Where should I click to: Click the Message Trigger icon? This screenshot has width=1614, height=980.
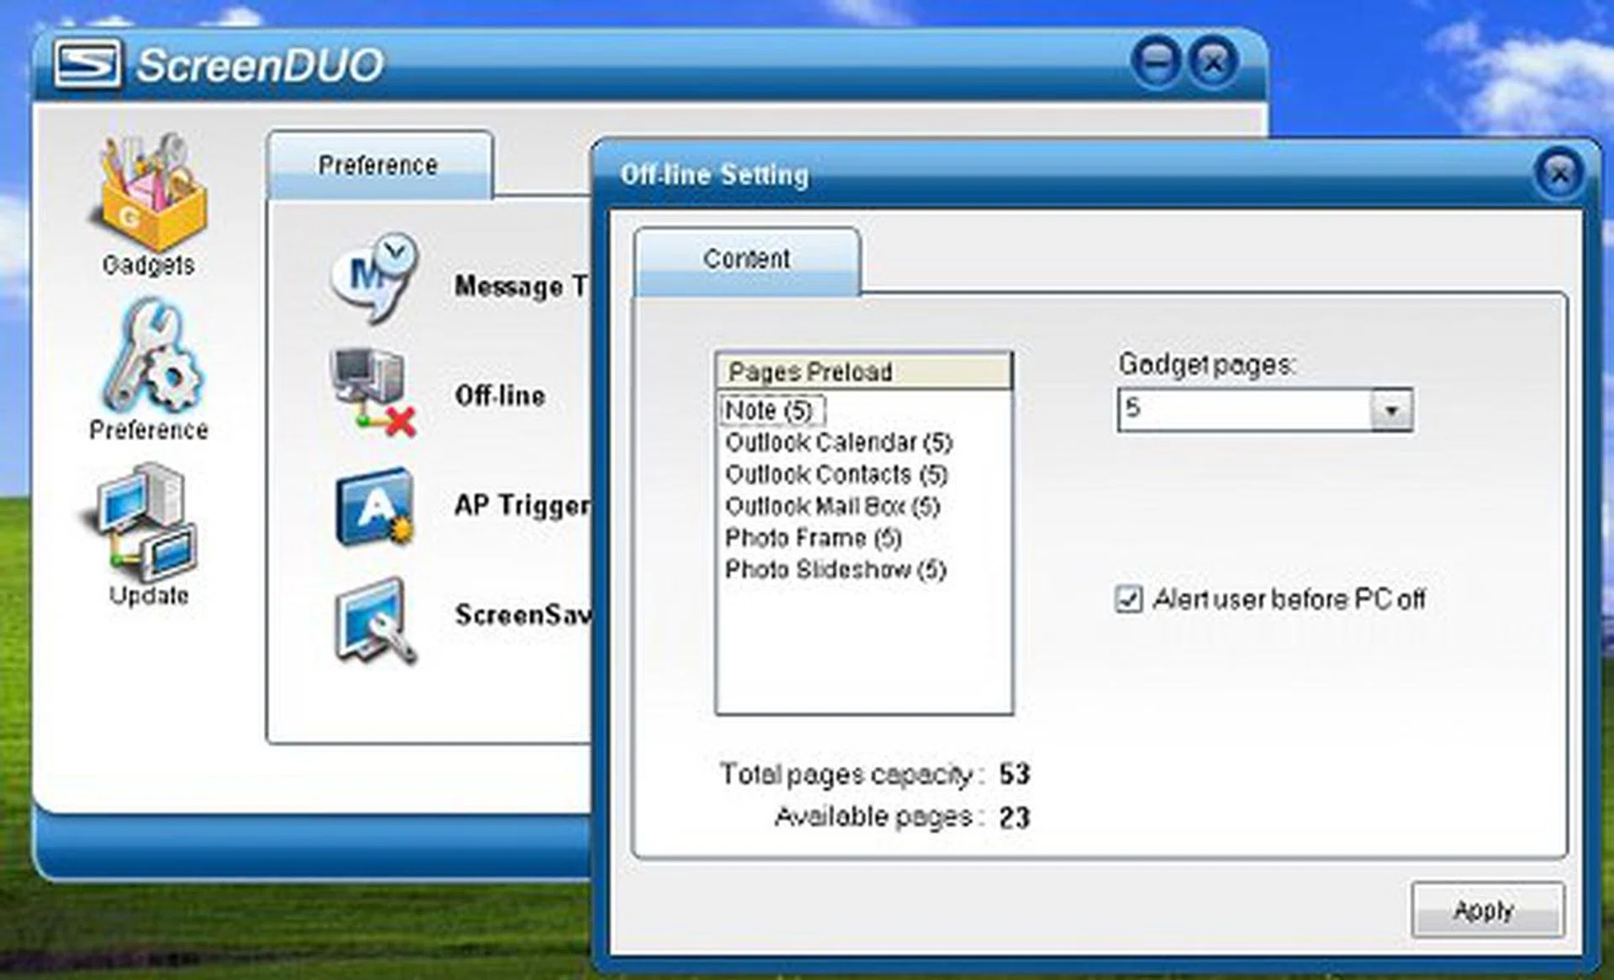click(x=377, y=277)
